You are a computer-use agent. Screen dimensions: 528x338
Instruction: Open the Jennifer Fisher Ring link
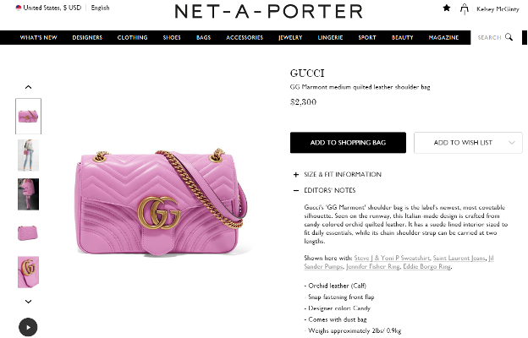click(373, 266)
